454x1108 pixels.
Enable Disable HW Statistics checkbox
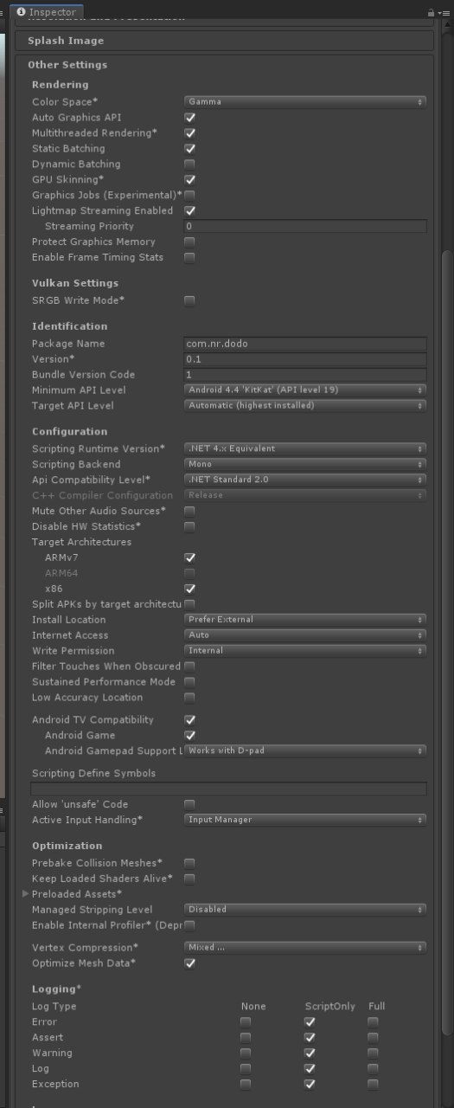pyautogui.click(x=189, y=527)
